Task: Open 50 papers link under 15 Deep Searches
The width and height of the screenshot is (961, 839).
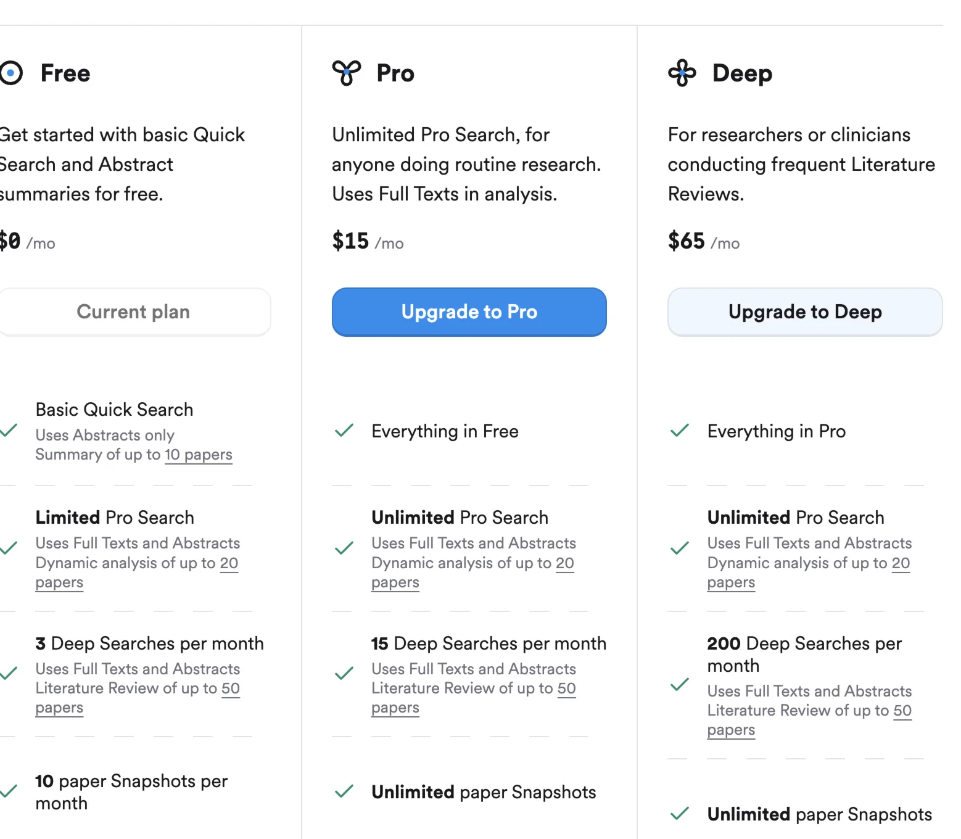Action: tap(566, 688)
